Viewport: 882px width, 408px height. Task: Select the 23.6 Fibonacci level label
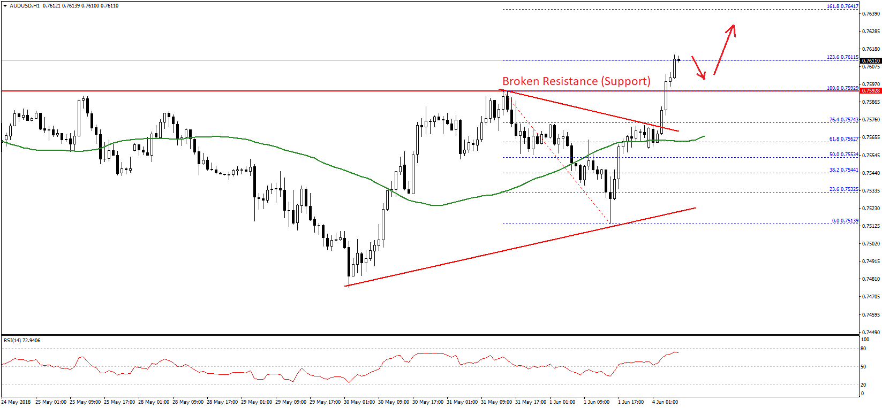point(843,189)
